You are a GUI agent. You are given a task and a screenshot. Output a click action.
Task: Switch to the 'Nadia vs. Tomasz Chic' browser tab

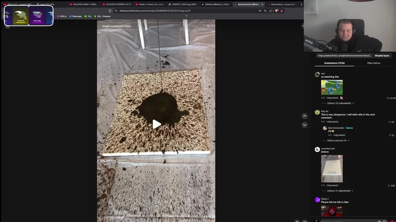tap(150, 4)
